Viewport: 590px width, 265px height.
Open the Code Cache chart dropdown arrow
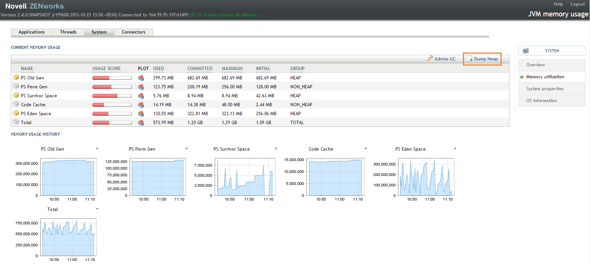[366, 149]
